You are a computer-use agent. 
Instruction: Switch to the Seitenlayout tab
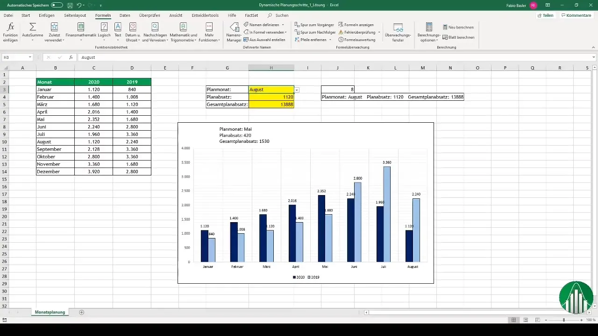click(75, 15)
